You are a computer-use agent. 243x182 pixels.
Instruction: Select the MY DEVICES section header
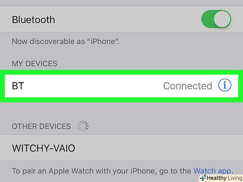tap(35, 64)
